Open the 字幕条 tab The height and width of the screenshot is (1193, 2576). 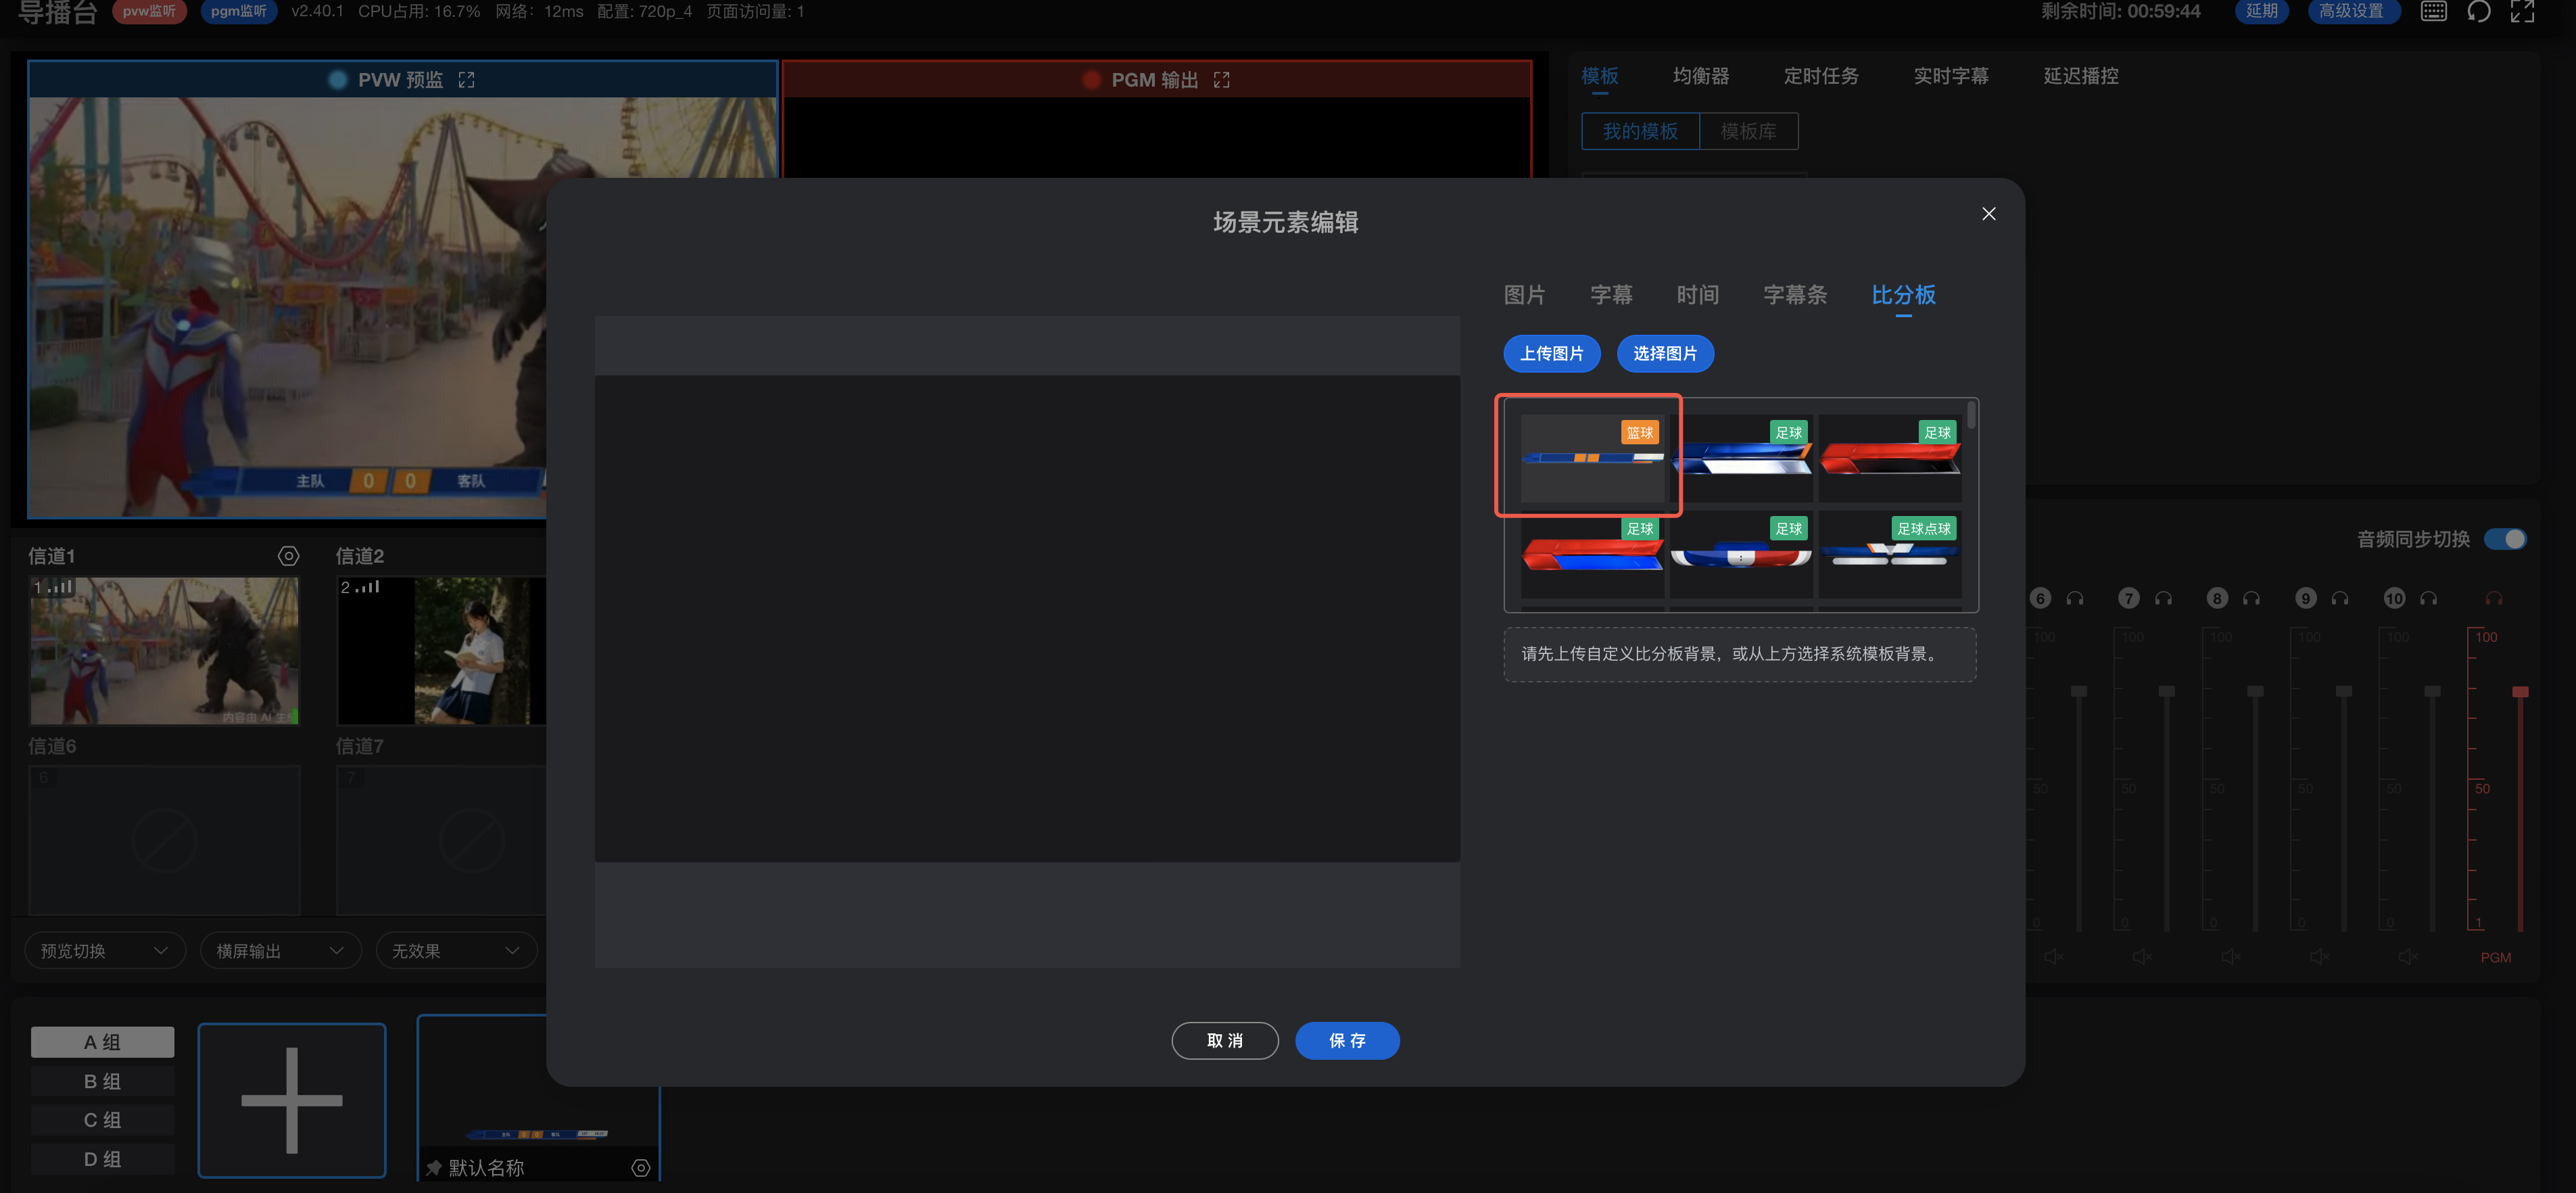[x=1795, y=295]
